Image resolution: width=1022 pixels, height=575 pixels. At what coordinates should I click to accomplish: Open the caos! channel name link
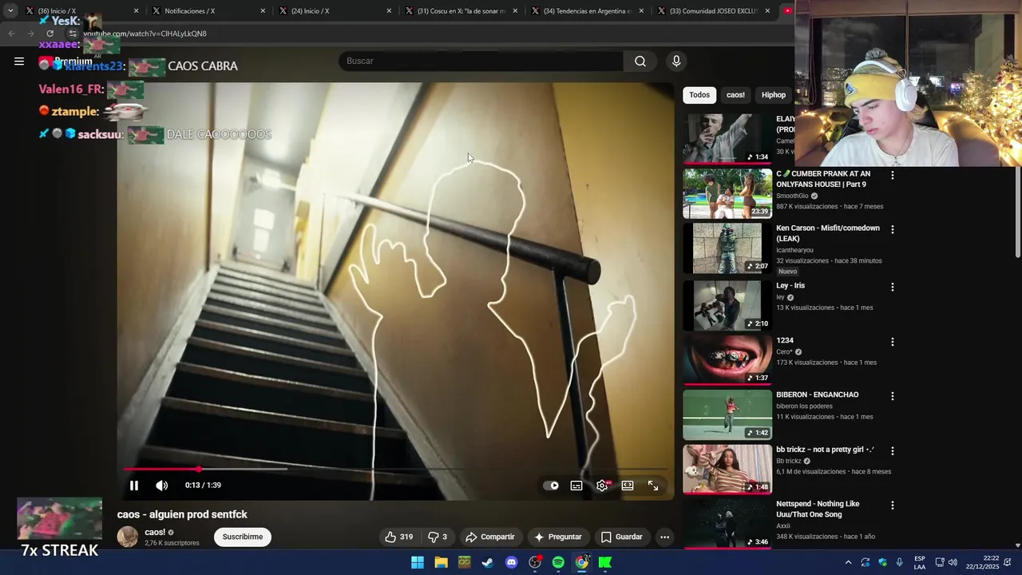pyautogui.click(x=155, y=532)
